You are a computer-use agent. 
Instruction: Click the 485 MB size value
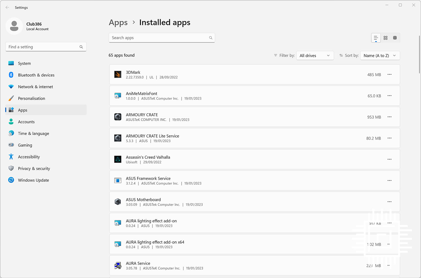pos(374,75)
